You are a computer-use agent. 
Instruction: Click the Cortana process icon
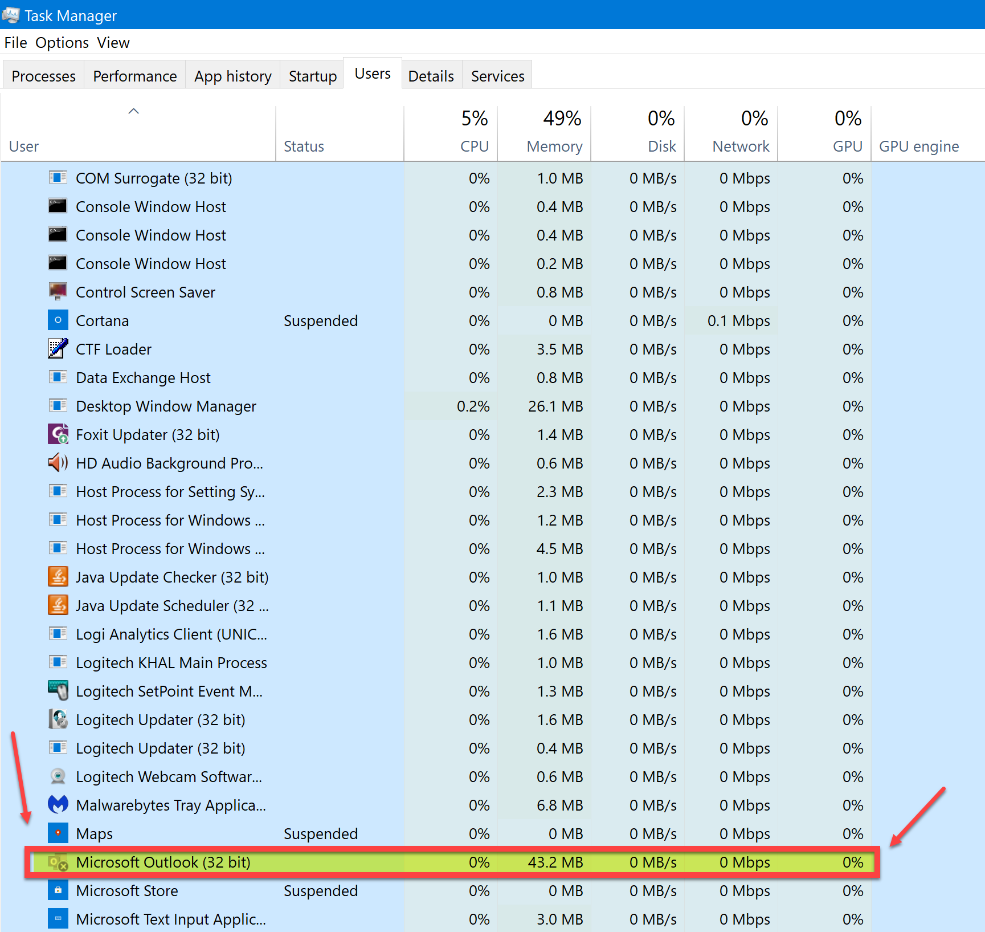click(x=58, y=320)
